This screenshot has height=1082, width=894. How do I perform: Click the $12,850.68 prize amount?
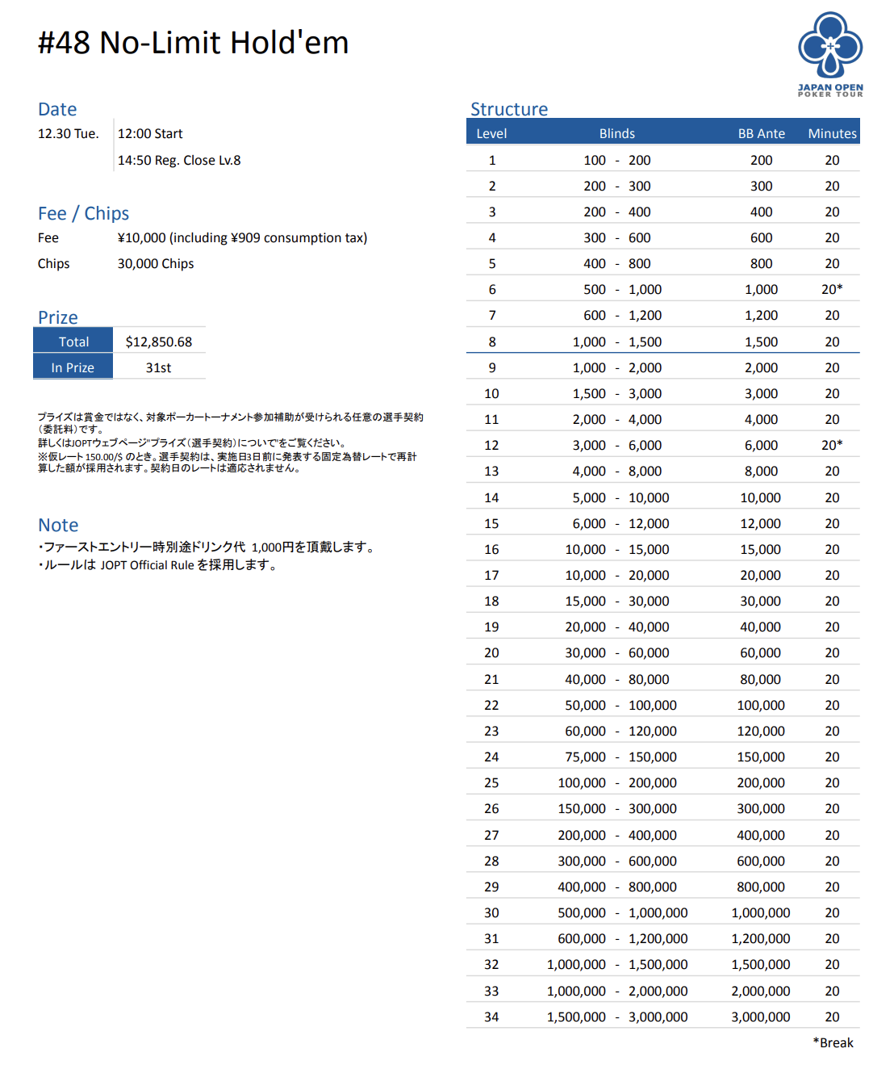159,342
